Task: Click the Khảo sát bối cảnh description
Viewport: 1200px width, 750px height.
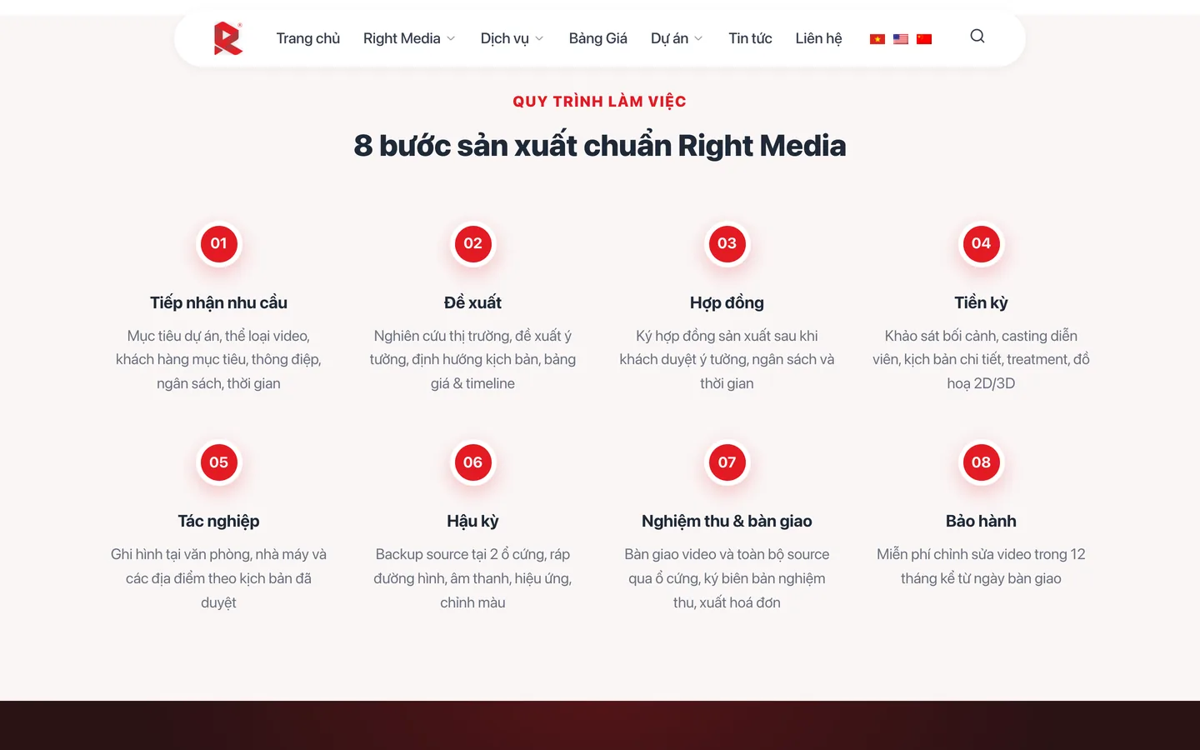Action: (x=981, y=359)
